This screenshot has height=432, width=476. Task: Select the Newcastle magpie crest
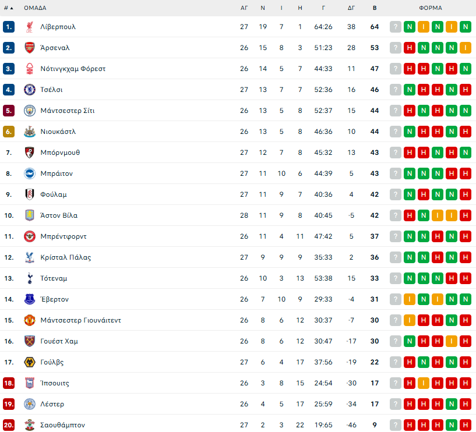[30, 132]
